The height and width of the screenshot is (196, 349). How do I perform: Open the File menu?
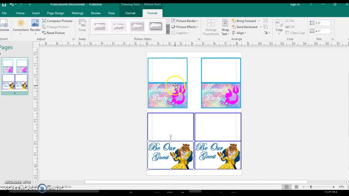4,13
